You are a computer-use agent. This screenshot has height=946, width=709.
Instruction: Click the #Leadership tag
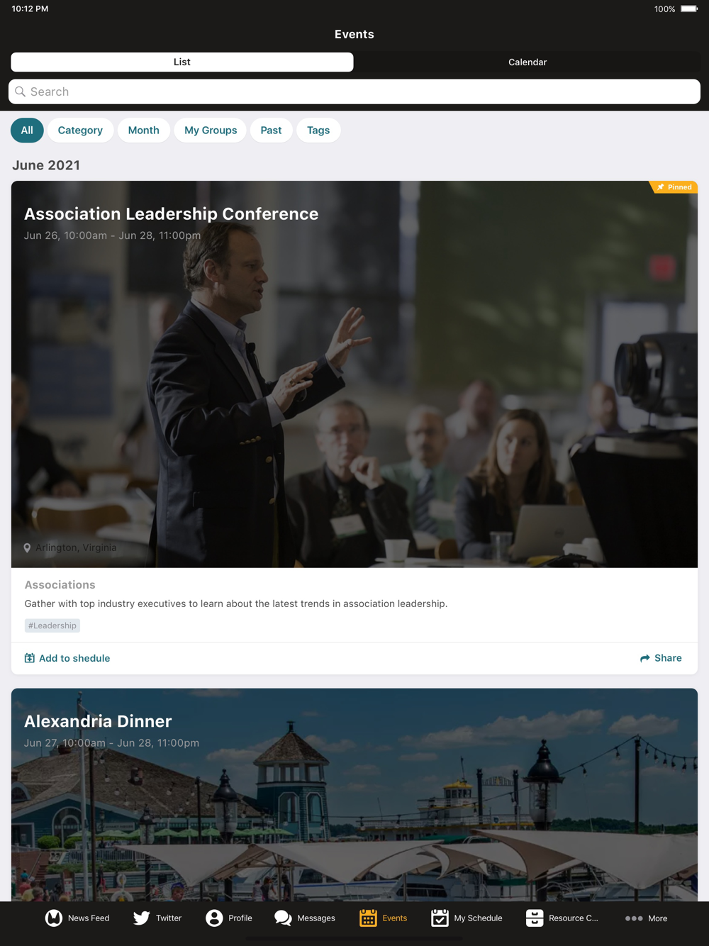click(x=52, y=625)
